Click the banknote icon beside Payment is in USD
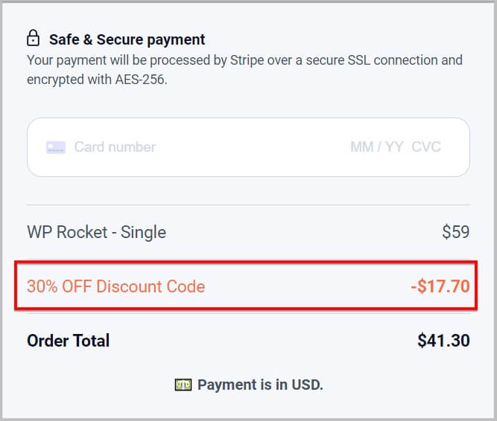Viewport: 497px width, 421px height. point(183,385)
